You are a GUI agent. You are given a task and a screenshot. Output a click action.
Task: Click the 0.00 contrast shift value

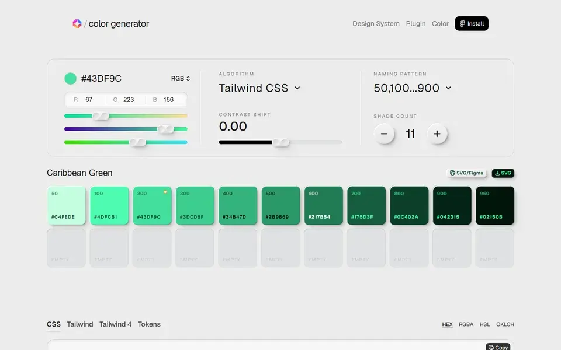click(x=233, y=126)
